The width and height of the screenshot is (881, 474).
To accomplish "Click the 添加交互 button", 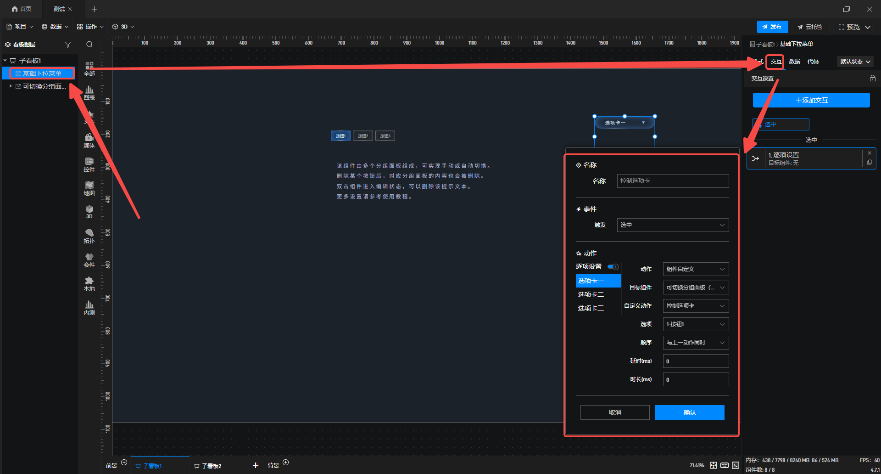I will click(x=811, y=100).
